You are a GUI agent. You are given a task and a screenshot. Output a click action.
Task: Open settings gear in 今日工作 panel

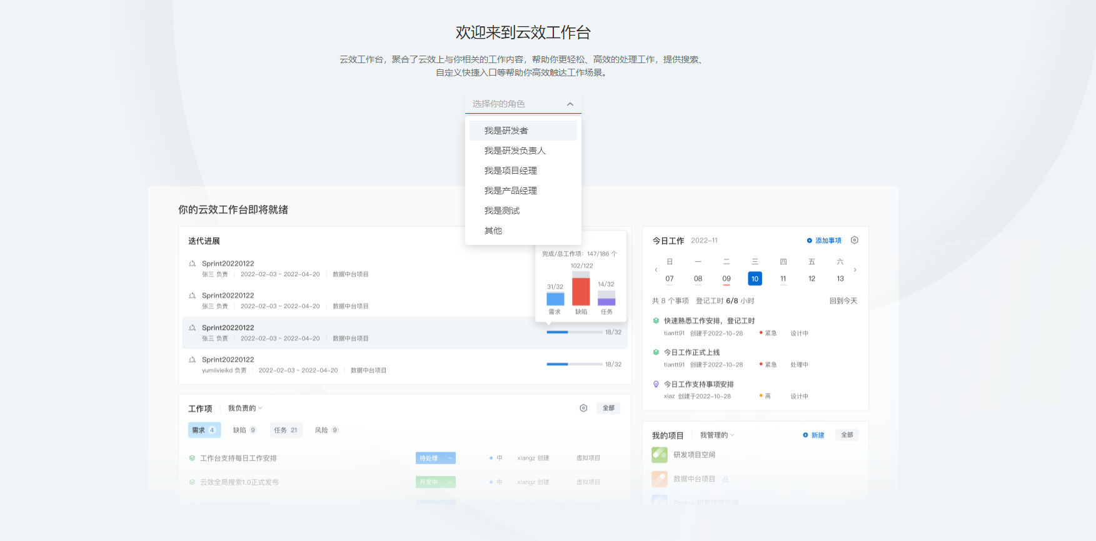click(855, 240)
